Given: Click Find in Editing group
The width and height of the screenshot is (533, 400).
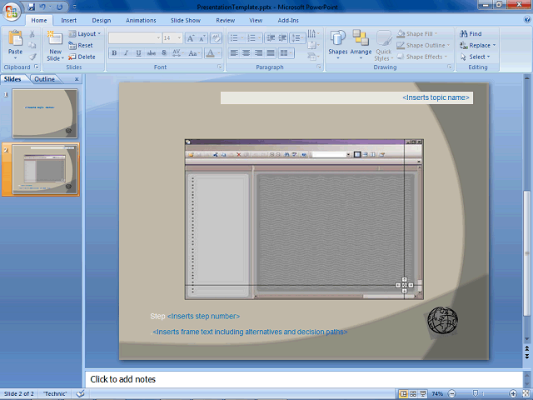Looking at the screenshot, I should pyautogui.click(x=471, y=33).
